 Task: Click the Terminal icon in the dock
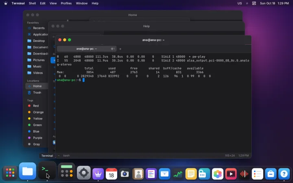click(x=47, y=171)
